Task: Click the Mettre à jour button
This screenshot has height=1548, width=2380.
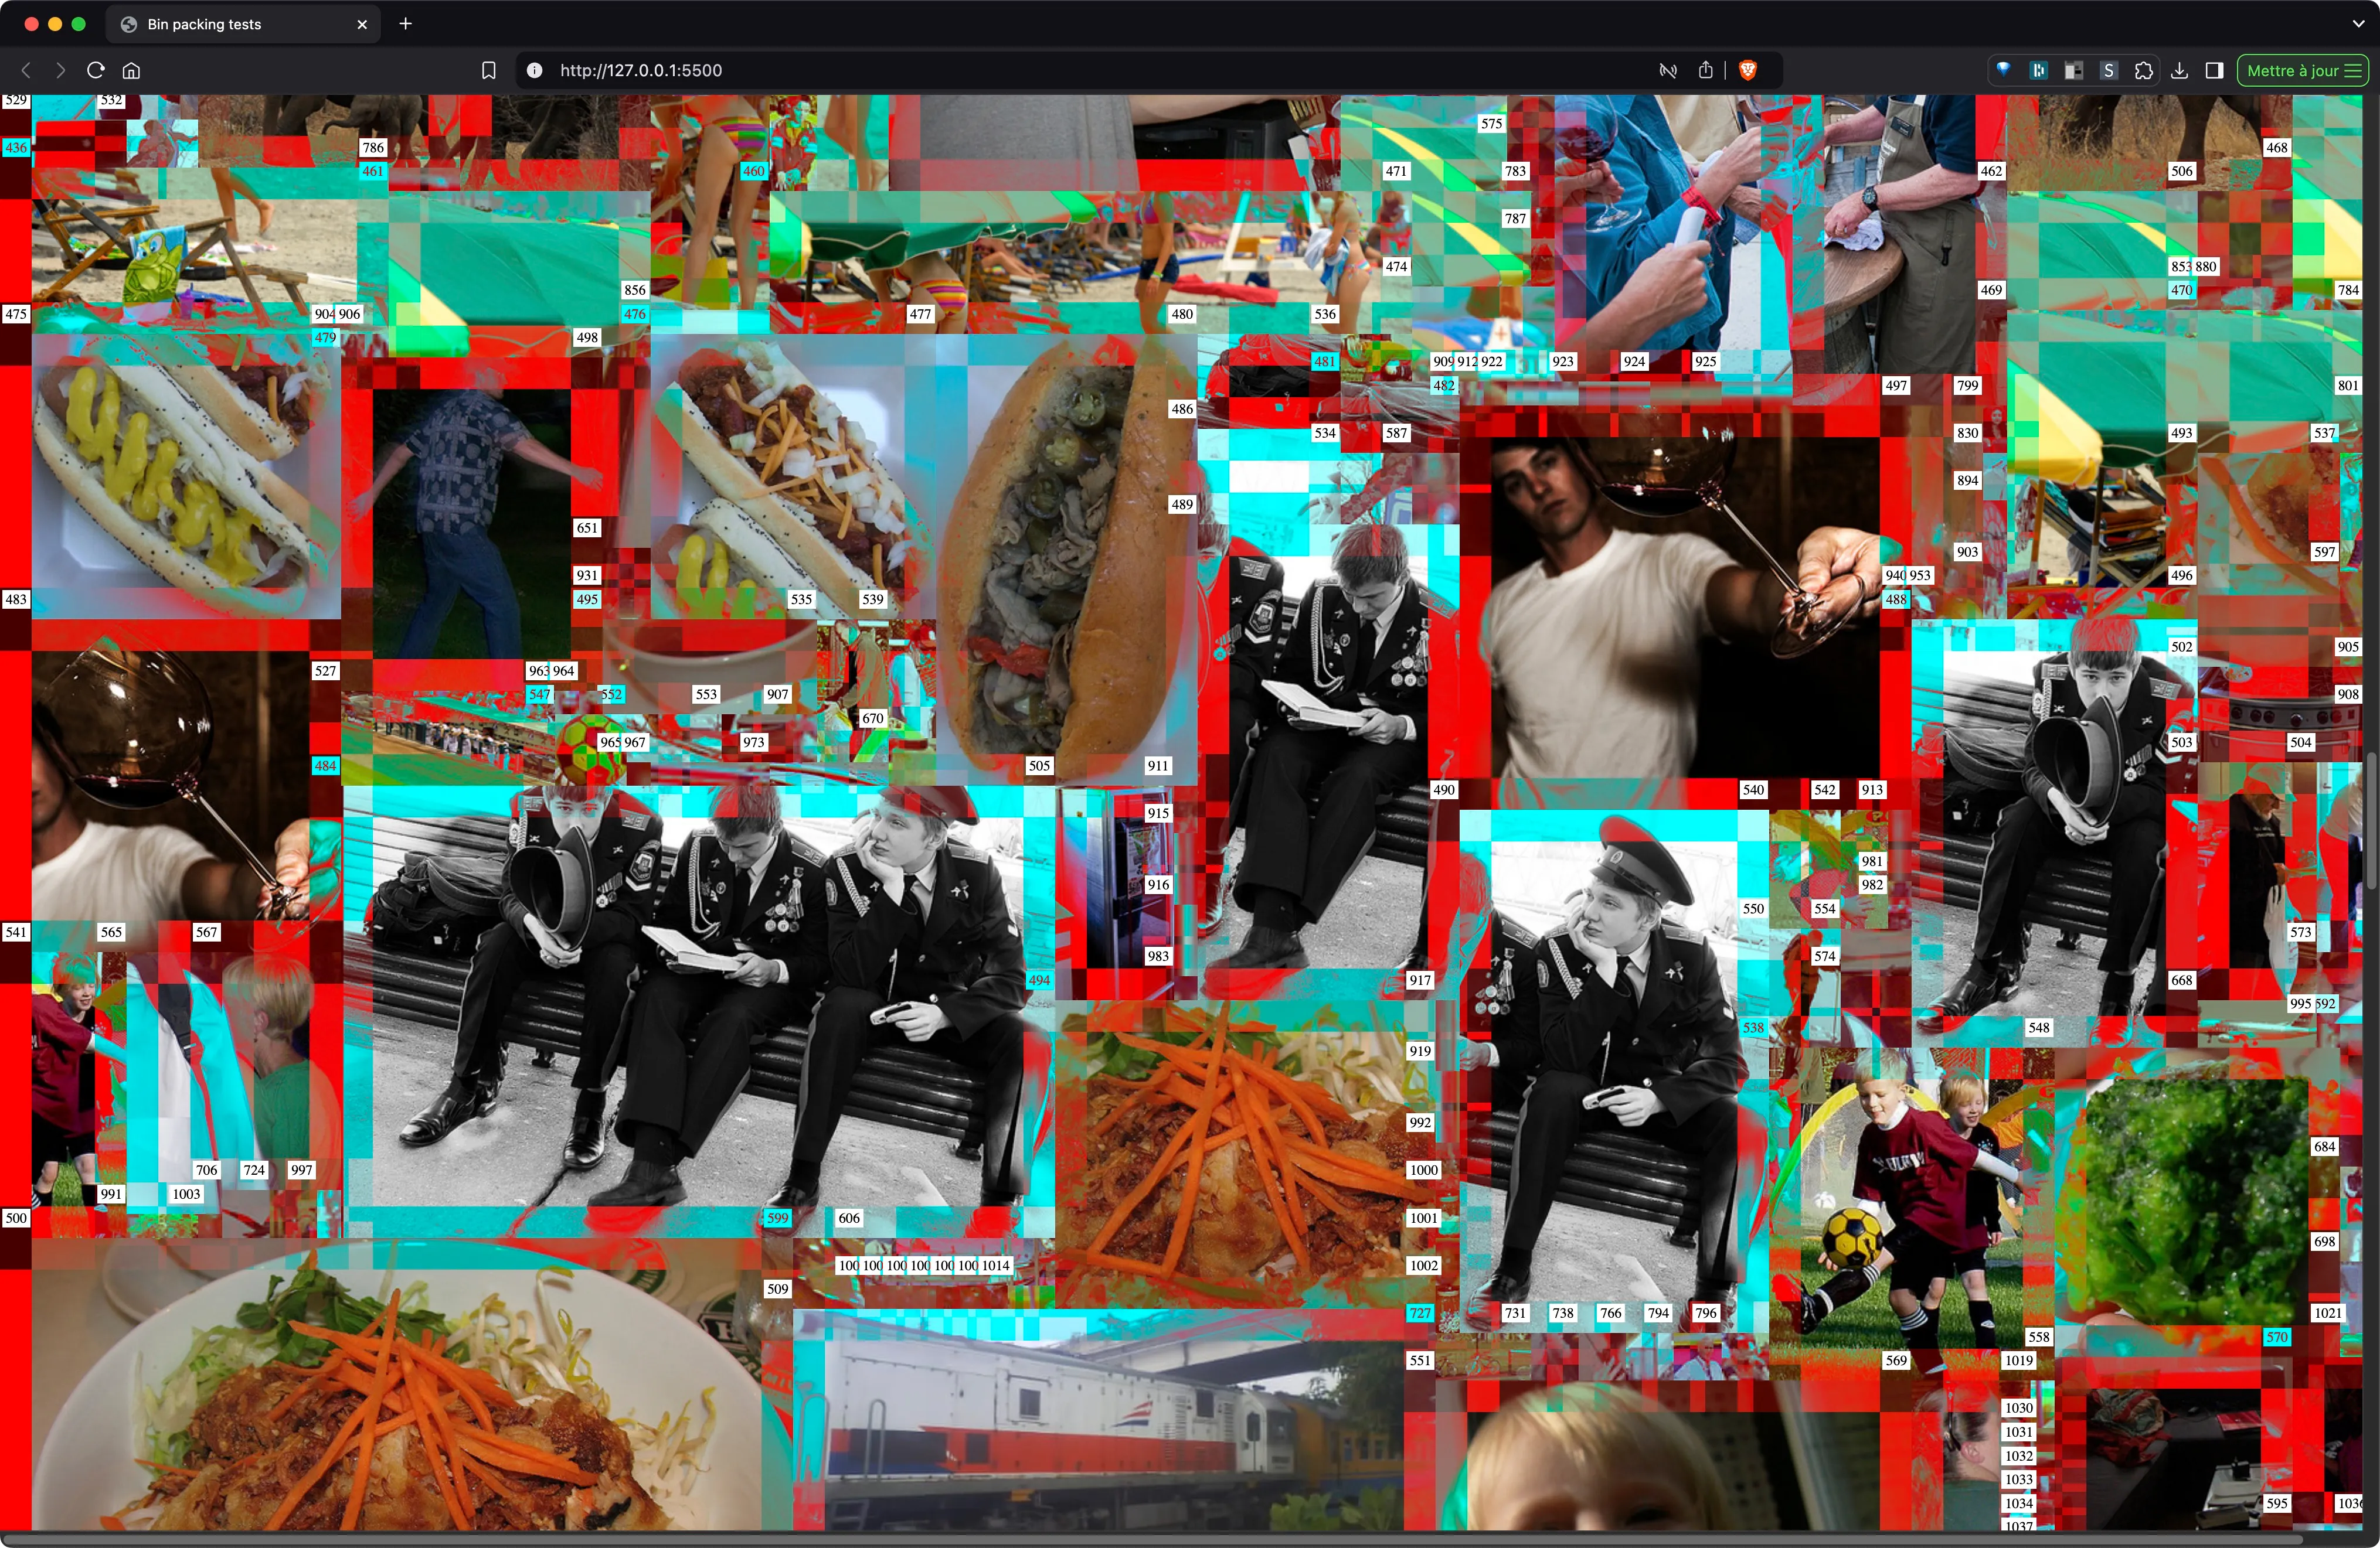Action: click(x=2302, y=70)
